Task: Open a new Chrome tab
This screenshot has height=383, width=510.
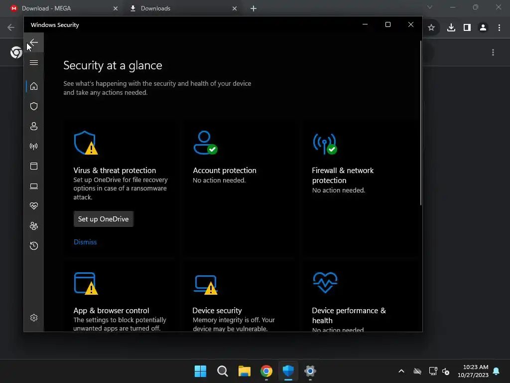Action: pos(254,8)
